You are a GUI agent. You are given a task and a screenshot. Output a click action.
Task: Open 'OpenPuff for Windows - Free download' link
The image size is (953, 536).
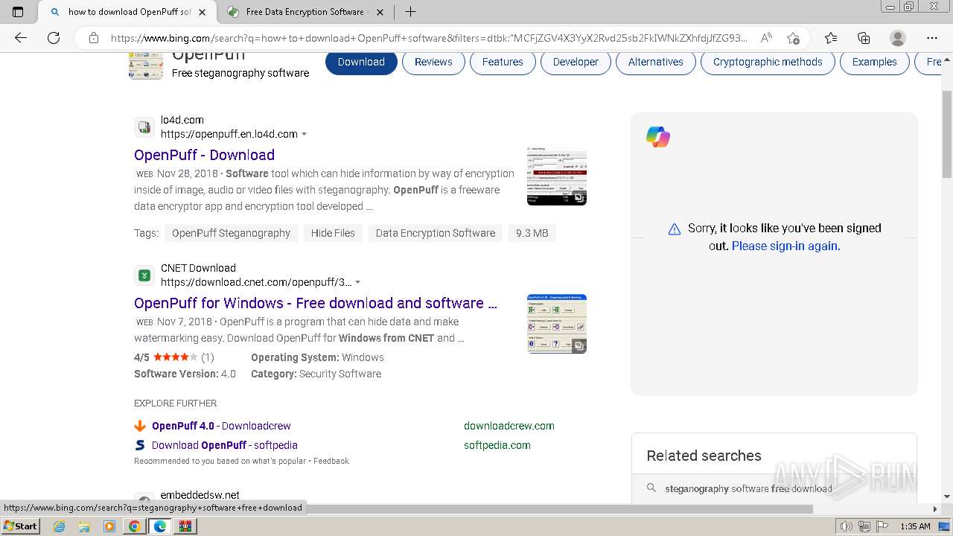(316, 303)
